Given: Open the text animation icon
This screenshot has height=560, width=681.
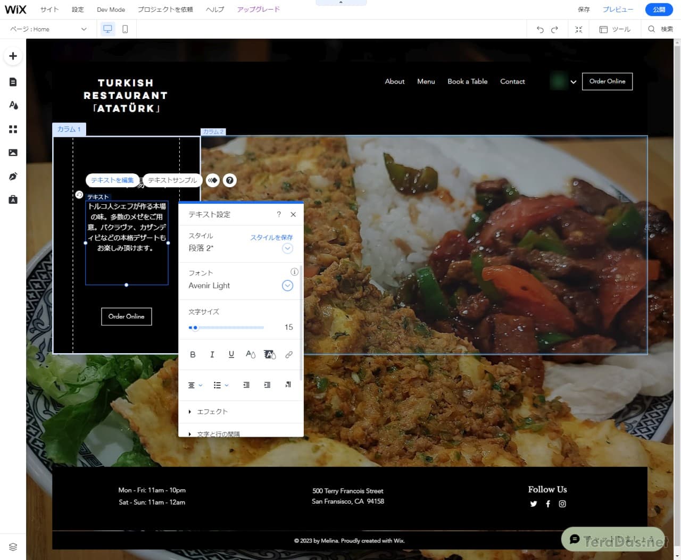Looking at the screenshot, I should pyautogui.click(x=213, y=180).
